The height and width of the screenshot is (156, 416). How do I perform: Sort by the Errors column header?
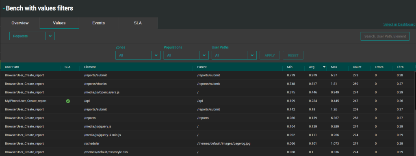pyautogui.click(x=379, y=67)
